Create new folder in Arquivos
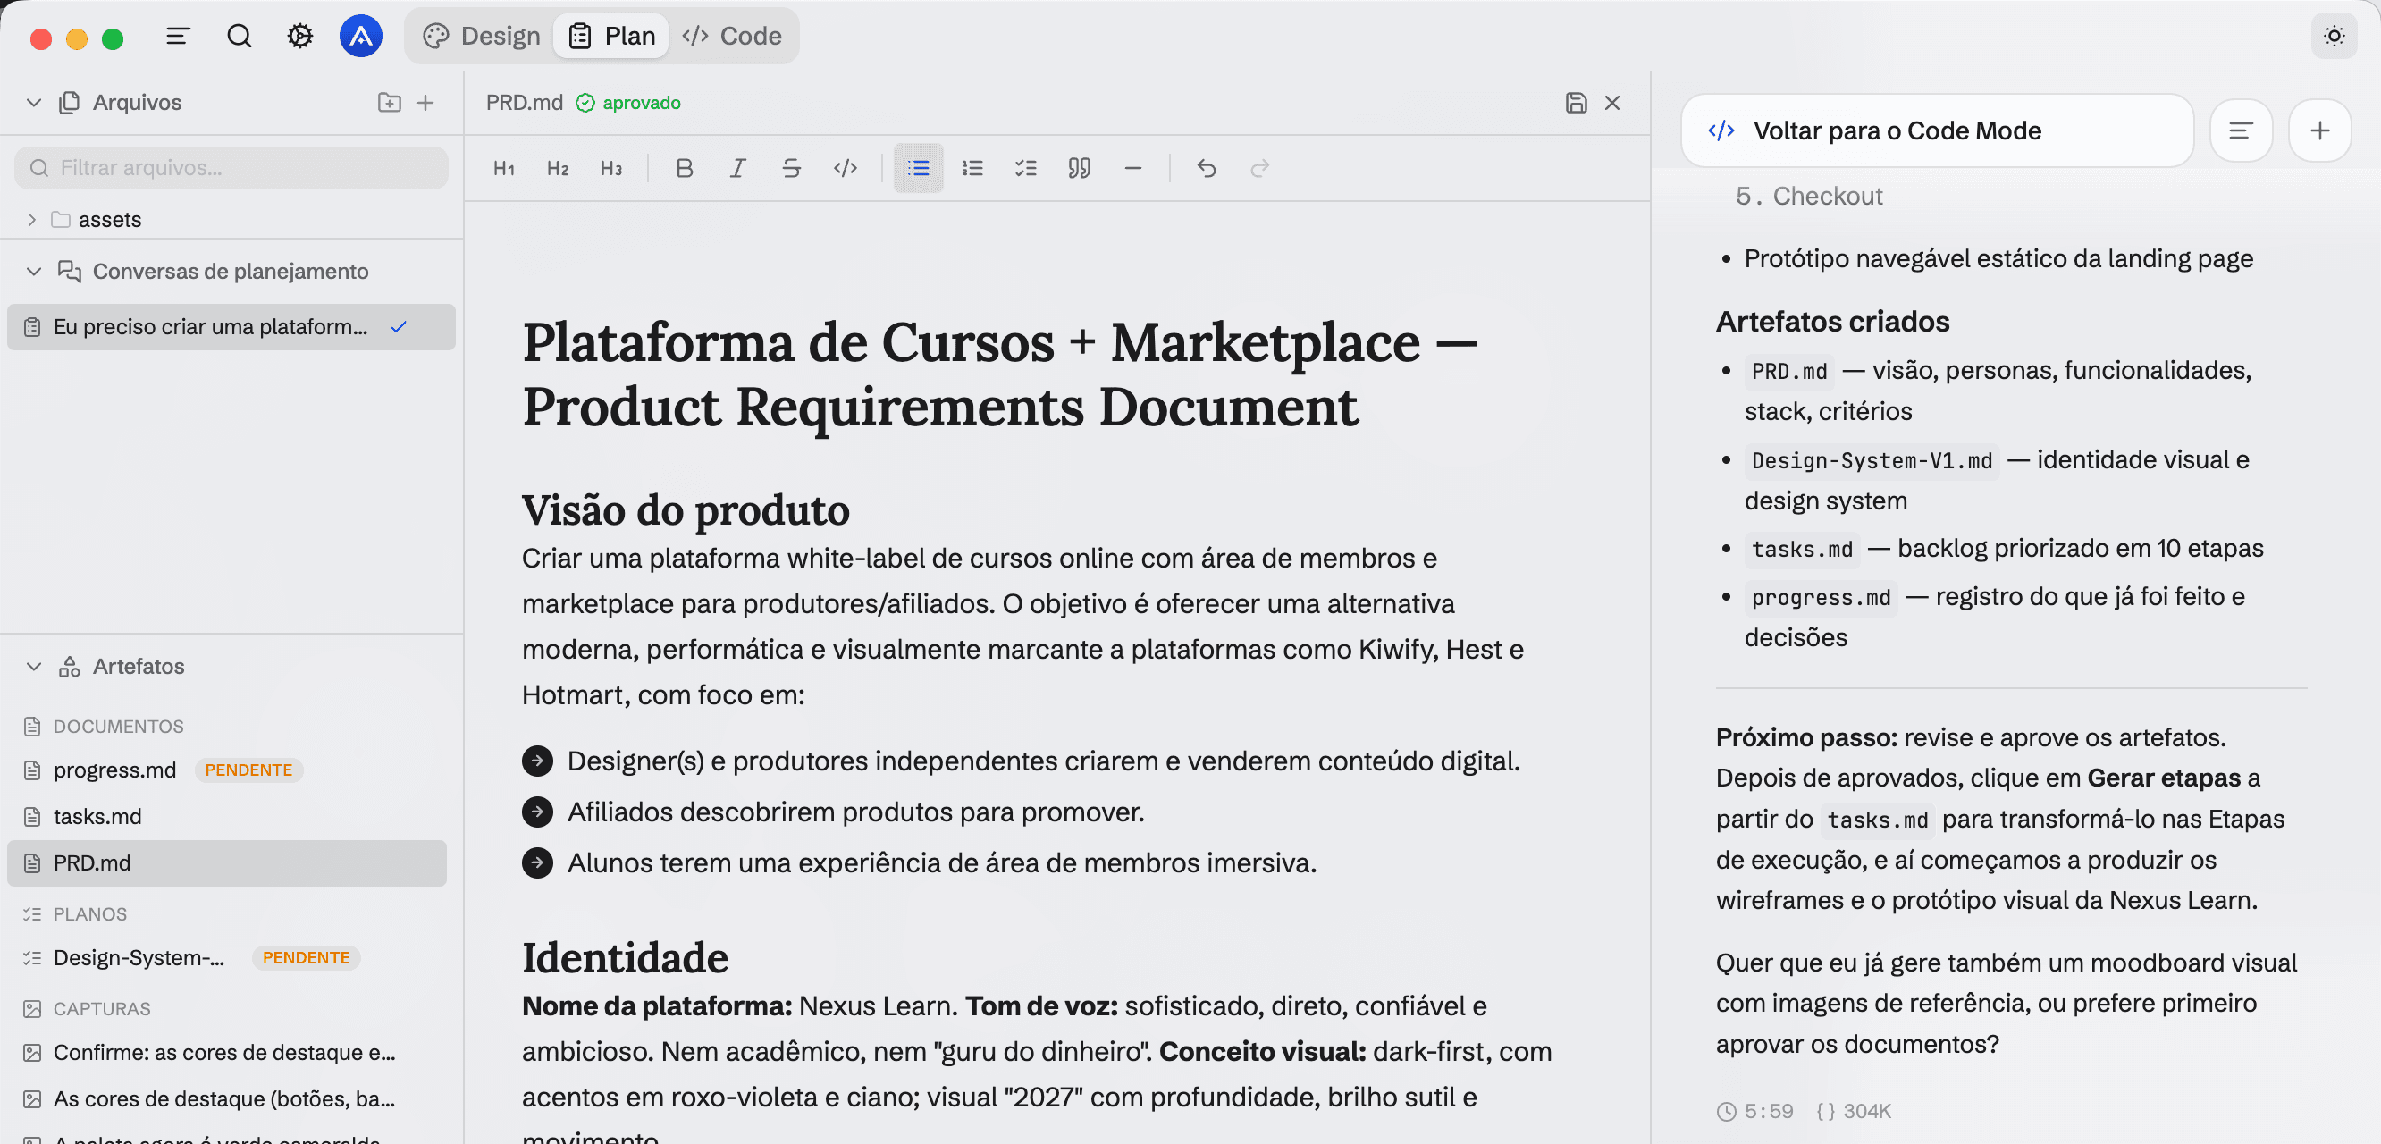This screenshot has height=1144, width=2381. (389, 103)
